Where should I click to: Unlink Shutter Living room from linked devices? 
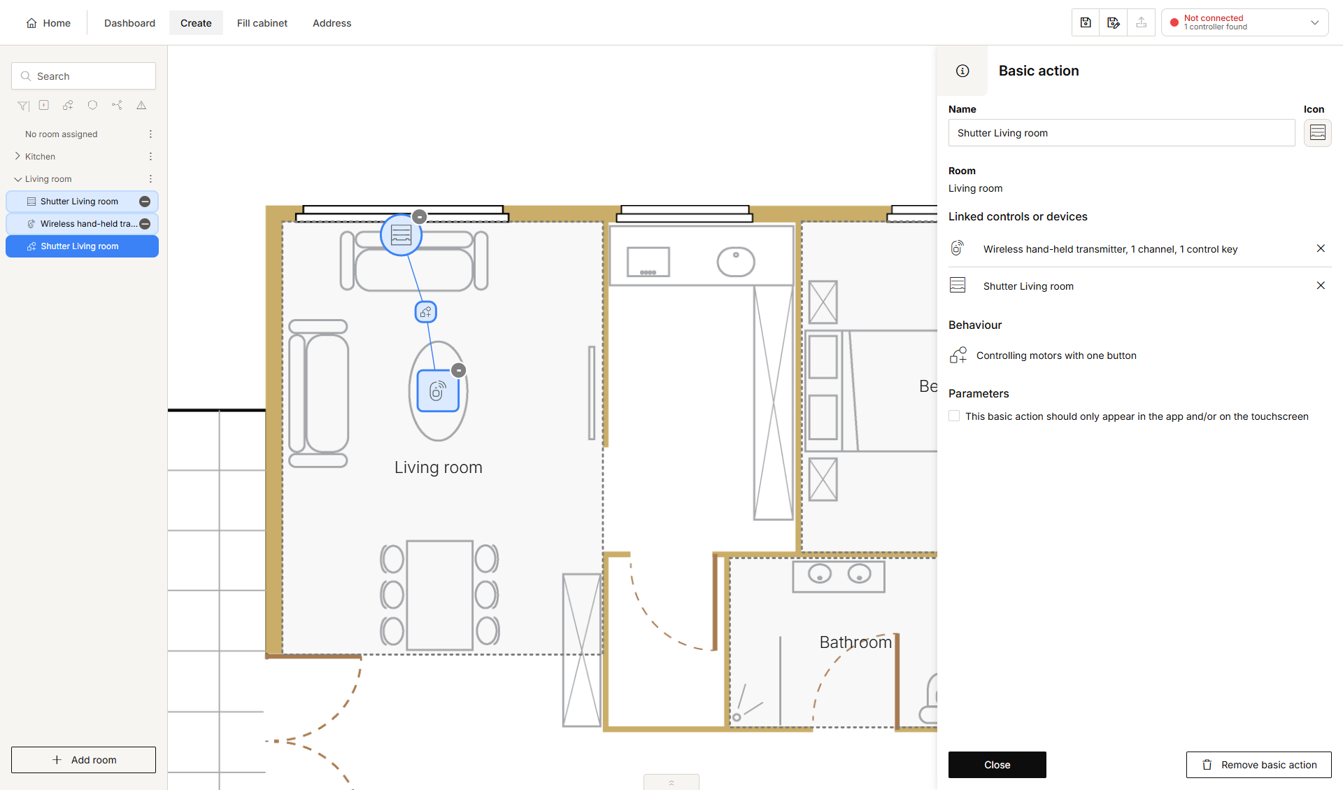click(1321, 285)
